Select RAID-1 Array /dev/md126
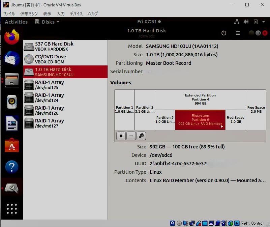The height and width of the screenshot is (227, 270). [65, 110]
